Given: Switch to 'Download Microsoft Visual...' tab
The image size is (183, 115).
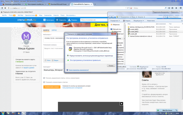Looking at the screenshot, I should (x=59, y=4).
